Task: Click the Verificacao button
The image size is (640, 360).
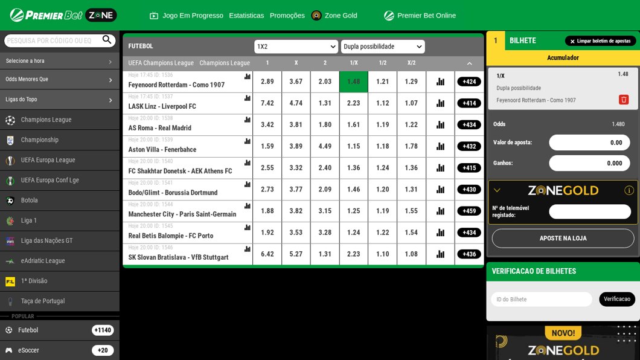Action: (x=616, y=299)
